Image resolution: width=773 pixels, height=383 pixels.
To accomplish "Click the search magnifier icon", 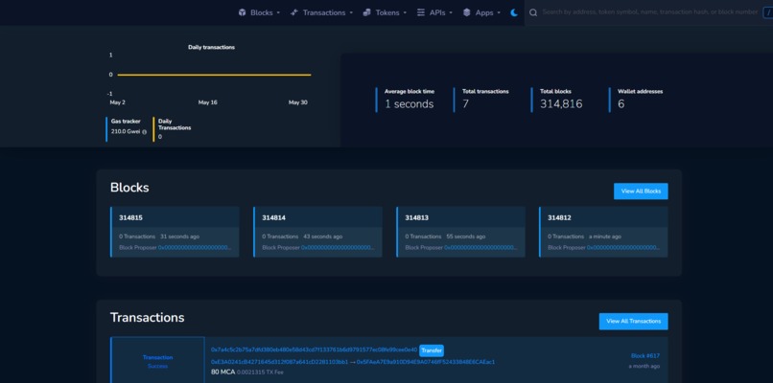I will (533, 12).
